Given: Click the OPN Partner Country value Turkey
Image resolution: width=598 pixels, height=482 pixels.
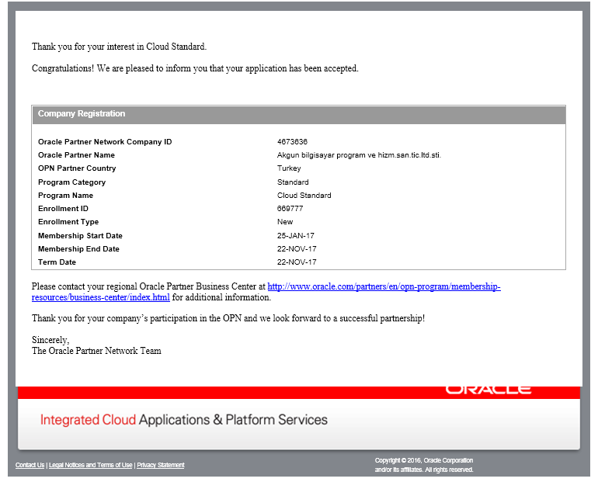Looking at the screenshot, I should pyautogui.click(x=289, y=168).
